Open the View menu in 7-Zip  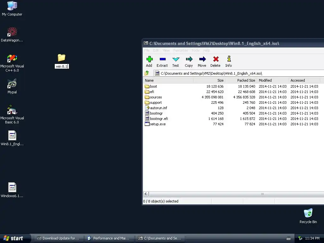(x=166, y=50)
